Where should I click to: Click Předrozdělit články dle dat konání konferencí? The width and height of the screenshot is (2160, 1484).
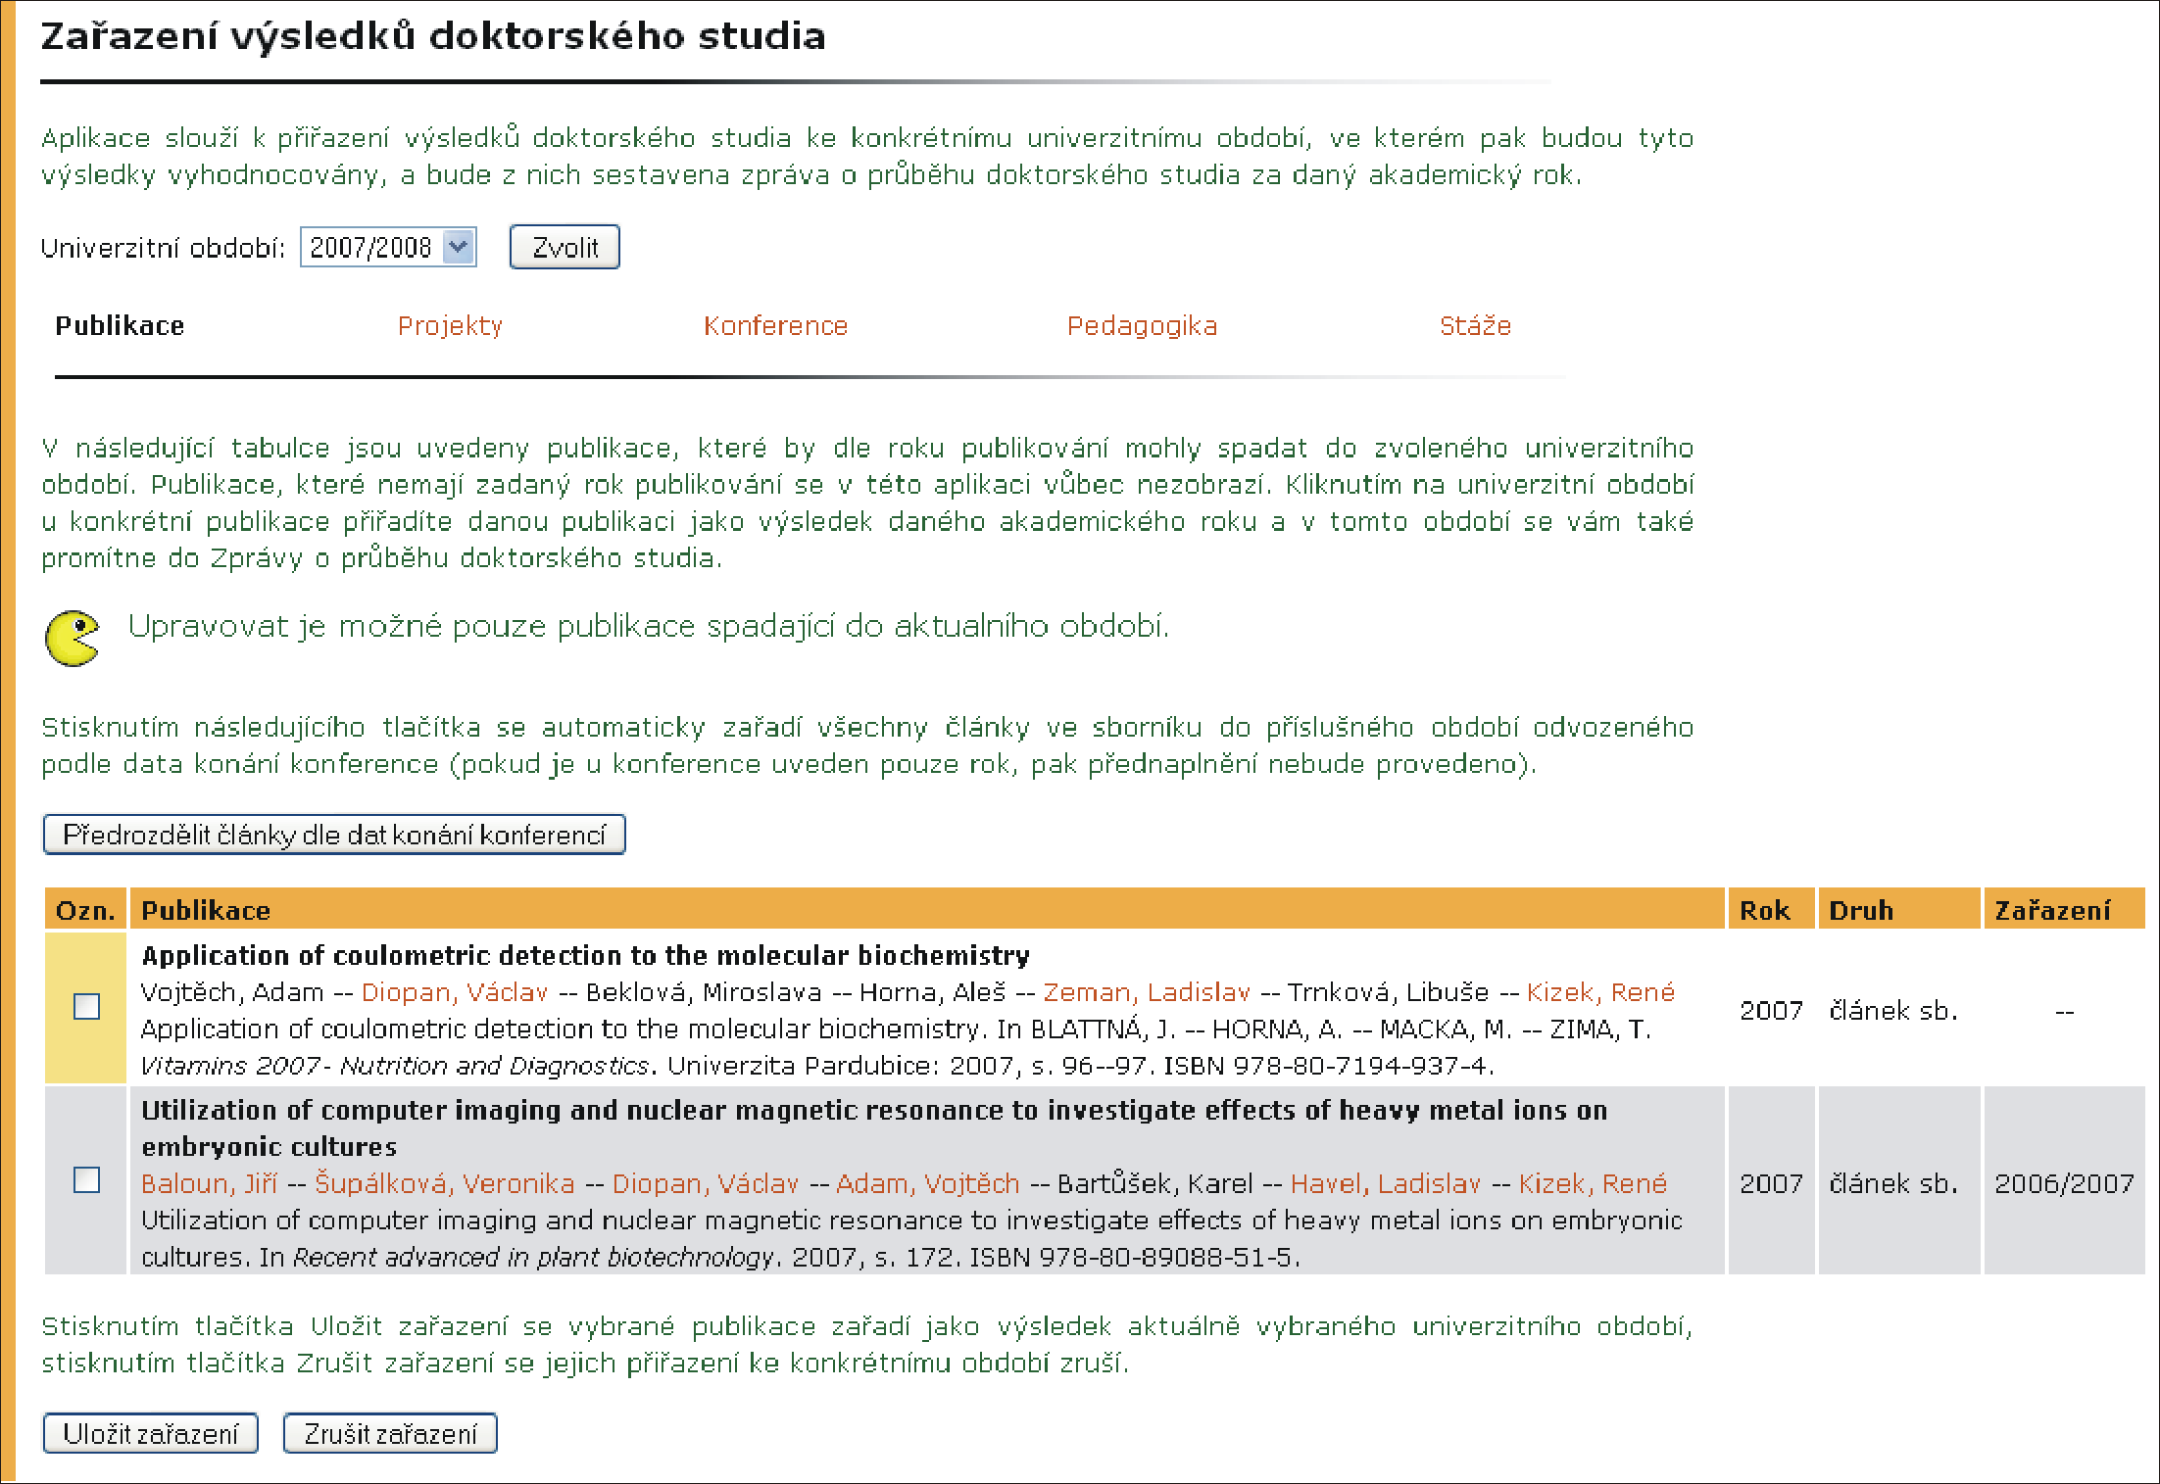click(x=334, y=835)
